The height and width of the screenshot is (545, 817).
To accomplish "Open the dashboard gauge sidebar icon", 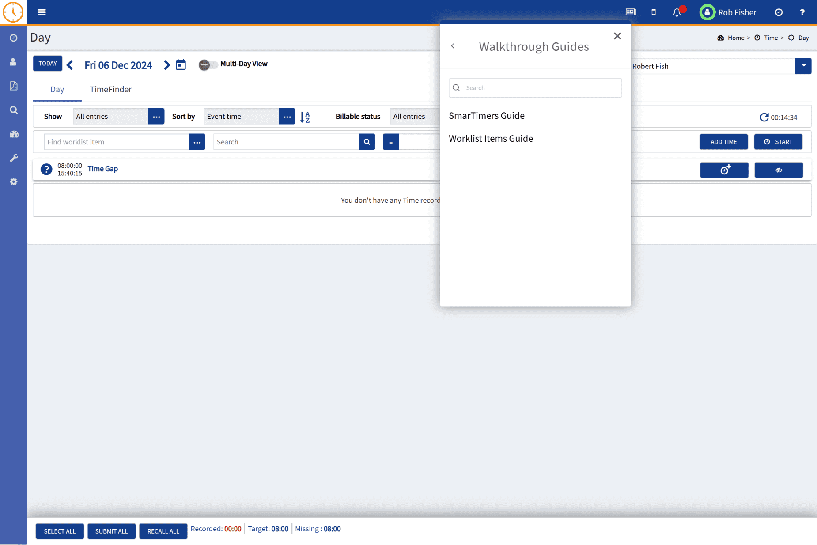I will coord(14,134).
